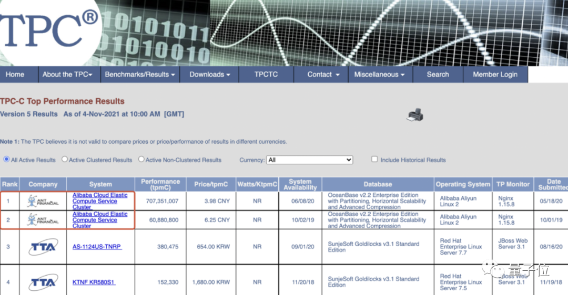The width and height of the screenshot is (568, 295).
Task: Click TPC-C Top Performance Results heading
Action: click(62, 101)
